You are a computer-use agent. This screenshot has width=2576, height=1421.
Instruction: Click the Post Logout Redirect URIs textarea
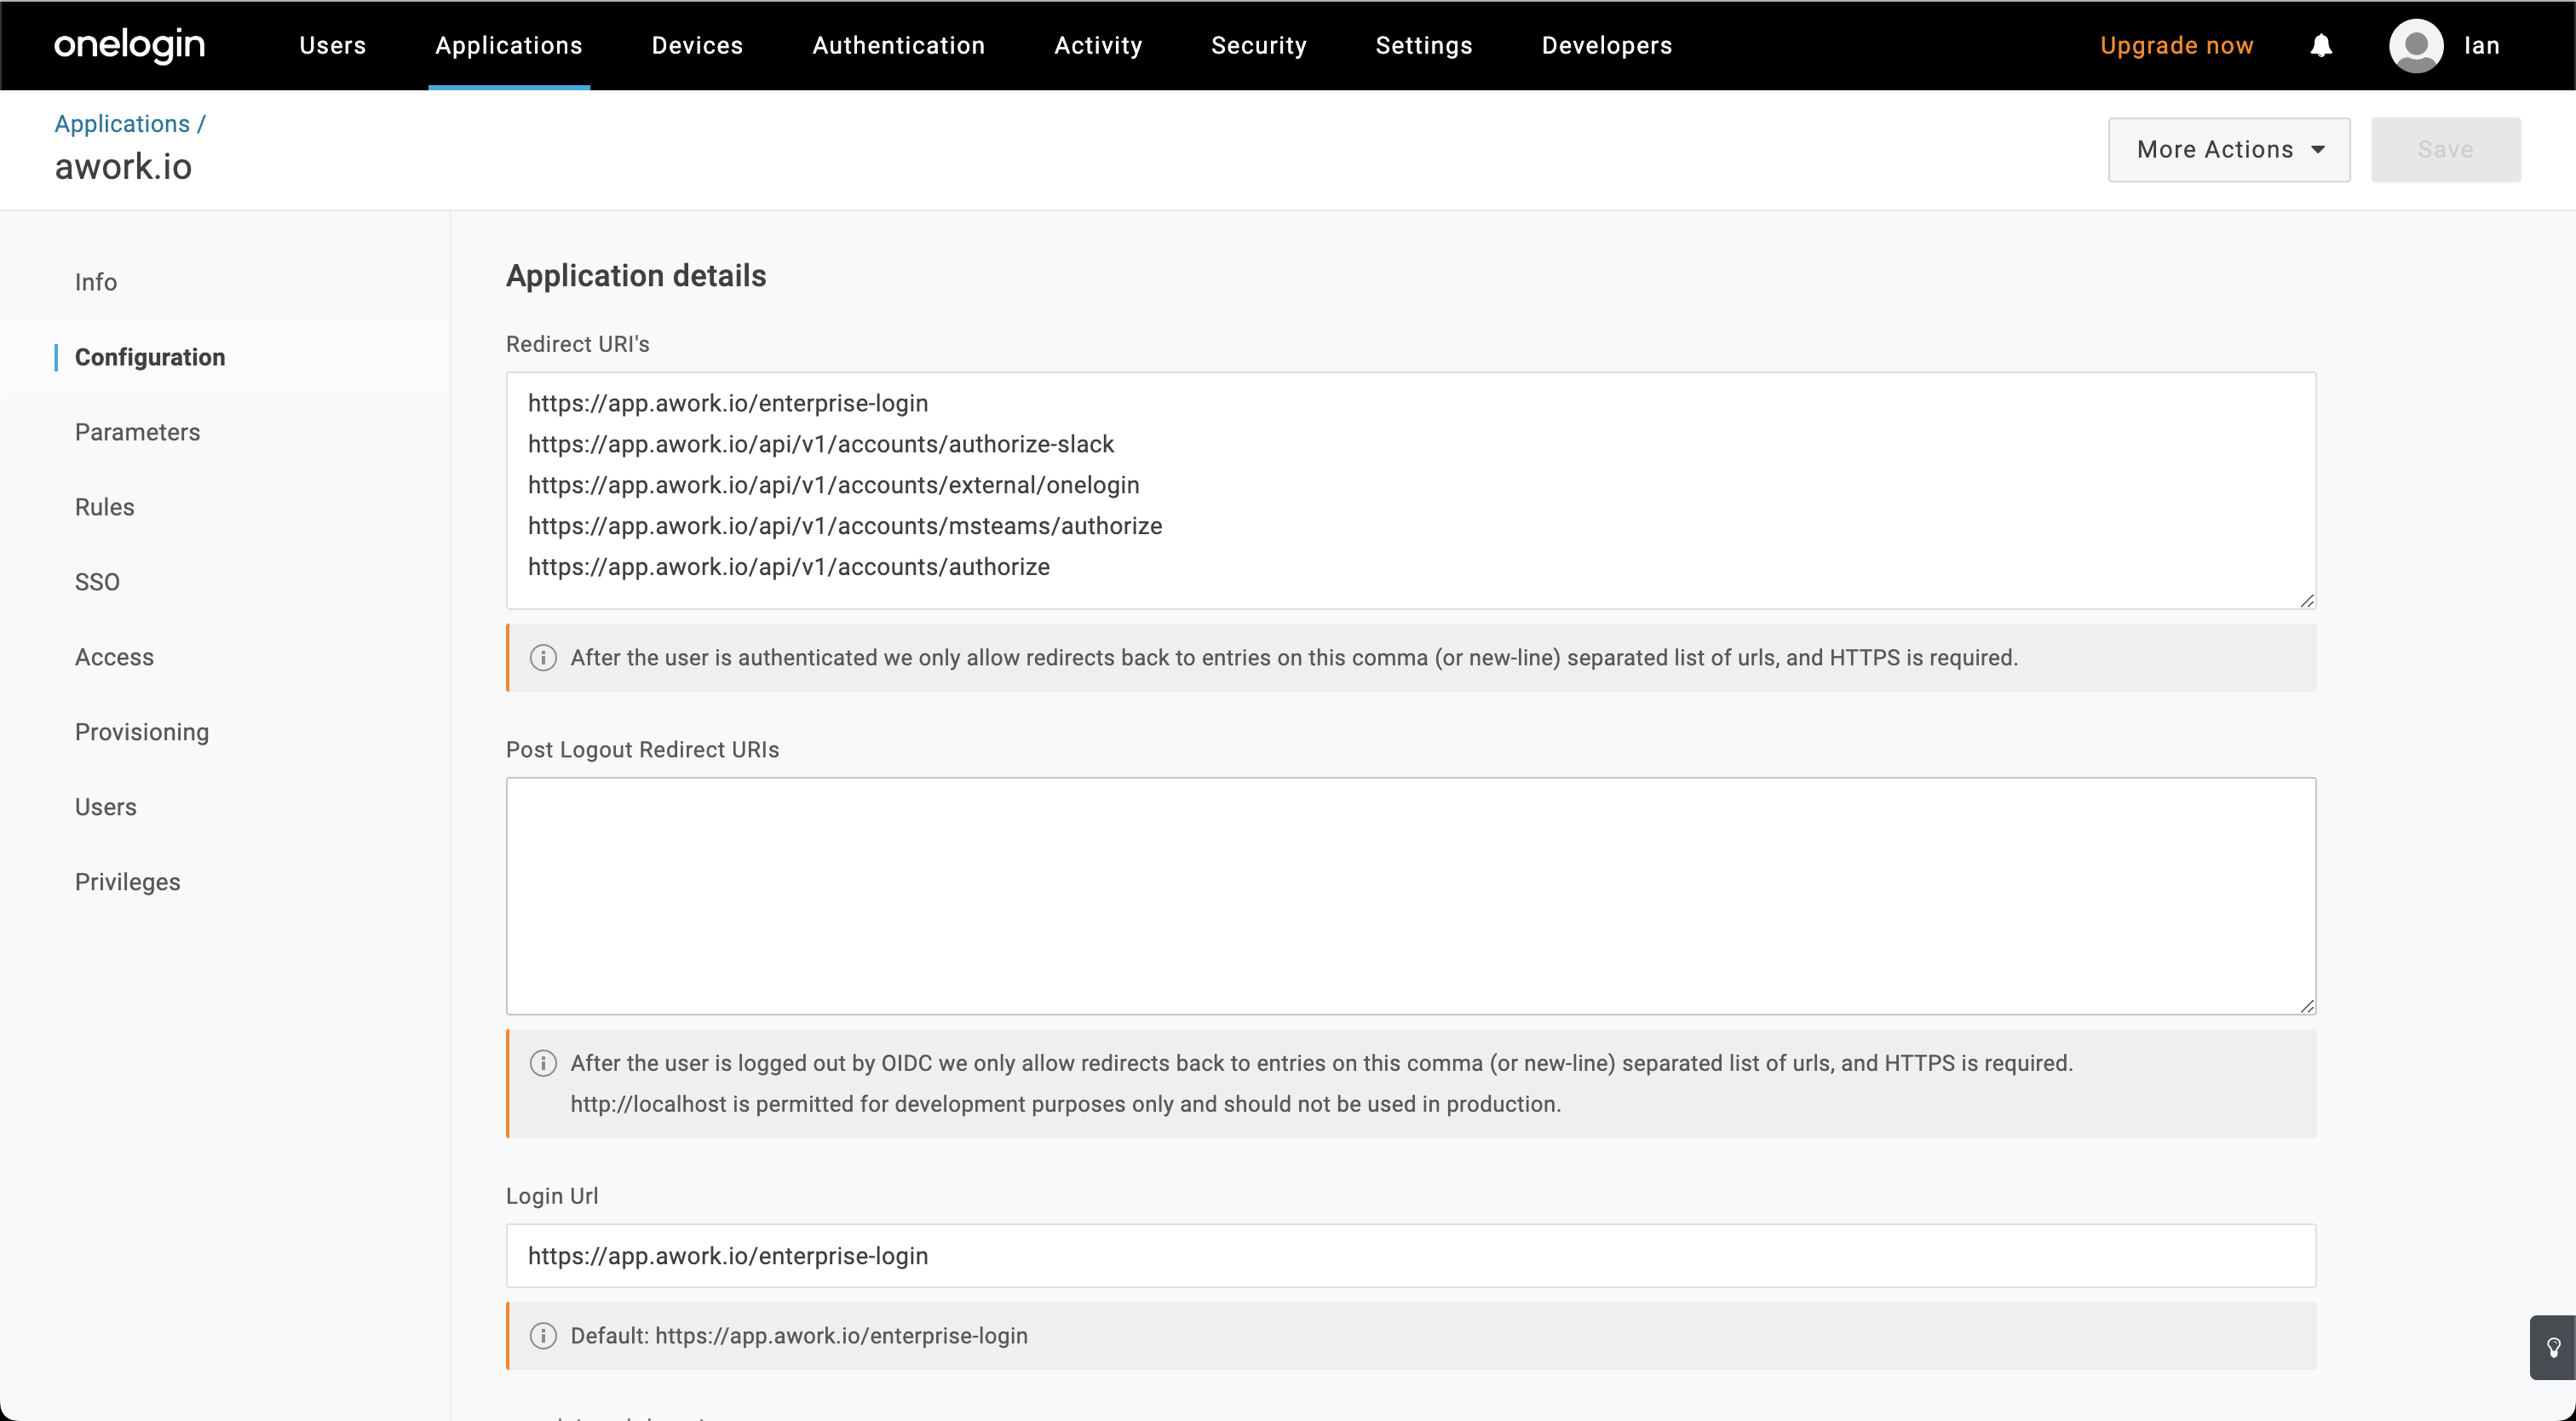(1411, 896)
